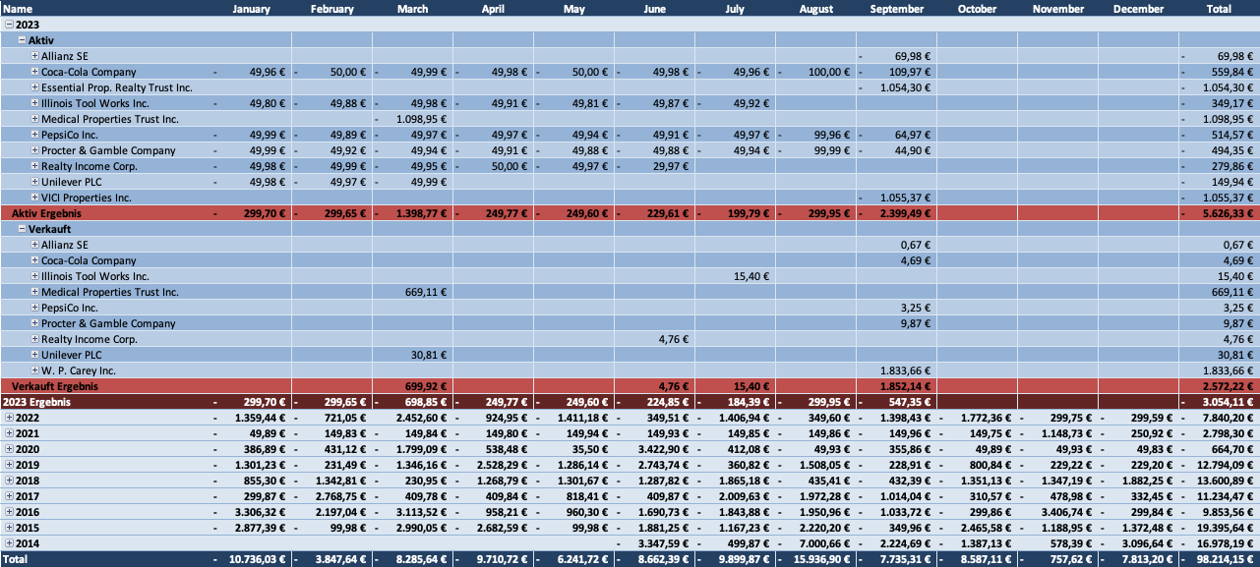Viewport: 1260px width, 567px height.
Task: Select the 'Verkauft Ergebnis' subtotal label
Action: 56,386
